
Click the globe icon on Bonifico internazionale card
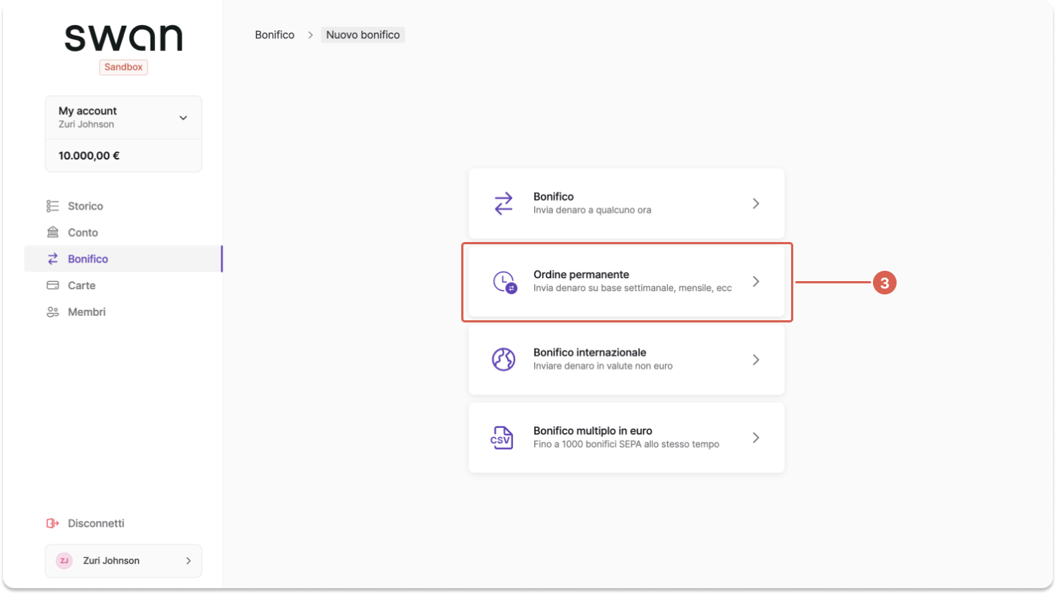pos(503,359)
